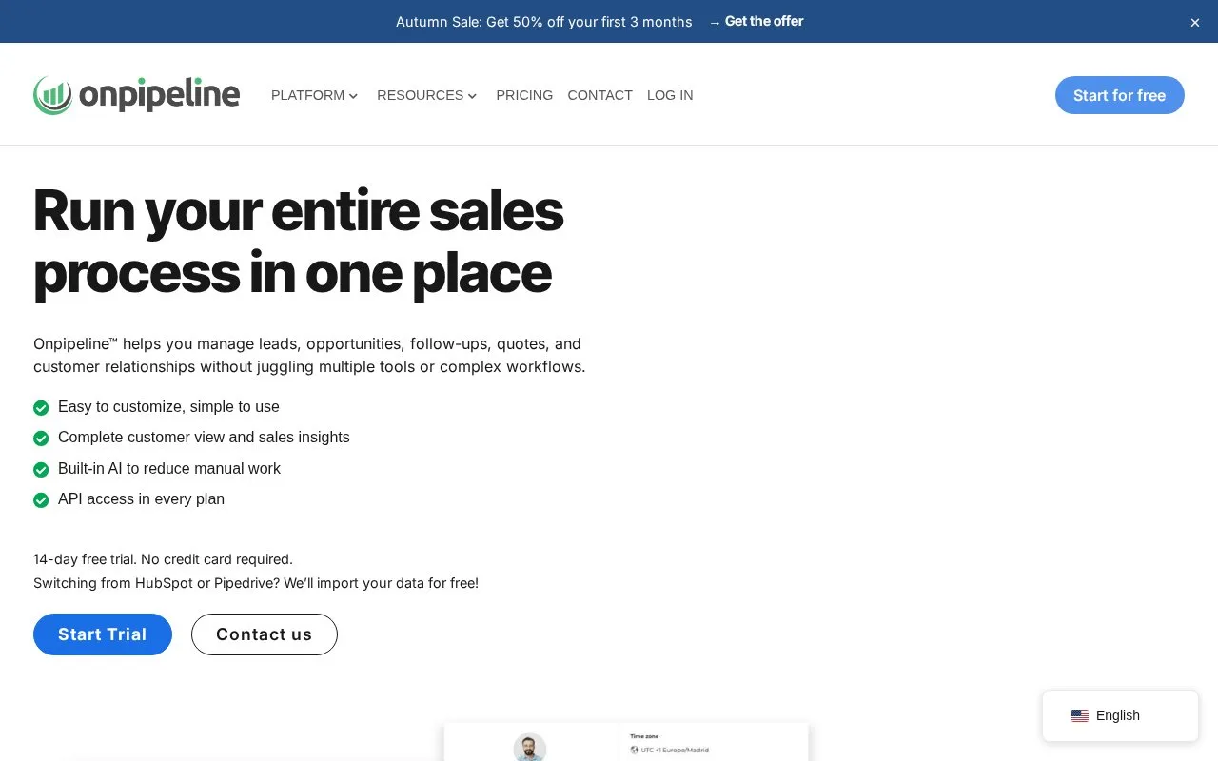Click the 'Run your entire sales process' headline
Image resolution: width=1218 pixels, height=761 pixels.
(x=299, y=242)
